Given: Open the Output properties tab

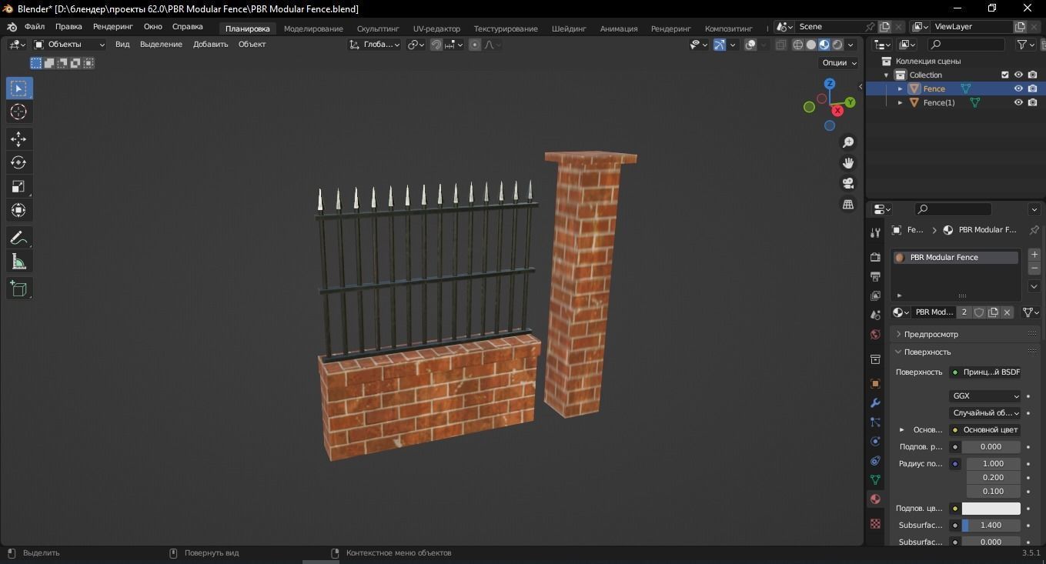Looking at the screenshot, I should (x=875, y=276).
